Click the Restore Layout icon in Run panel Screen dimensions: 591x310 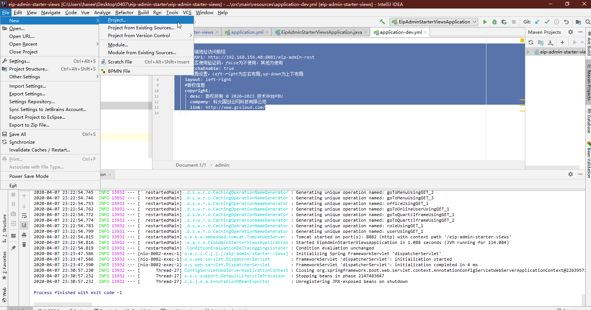pos(13,235)
